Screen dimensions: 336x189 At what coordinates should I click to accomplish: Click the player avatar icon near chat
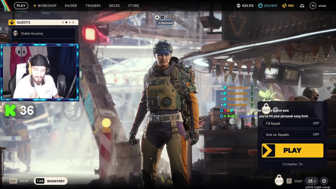[279, 180]
